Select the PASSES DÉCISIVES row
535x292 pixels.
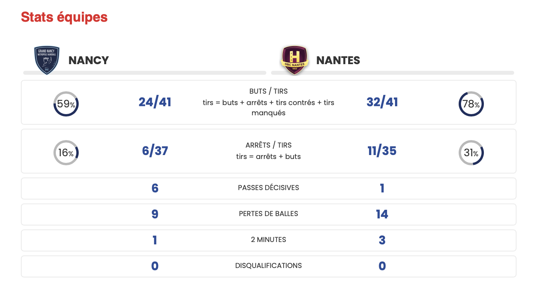(x=269, y=189)
